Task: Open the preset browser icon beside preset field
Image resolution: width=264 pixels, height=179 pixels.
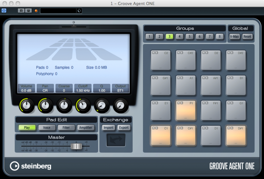Action: pyautogui.click(x=79, y=11)
